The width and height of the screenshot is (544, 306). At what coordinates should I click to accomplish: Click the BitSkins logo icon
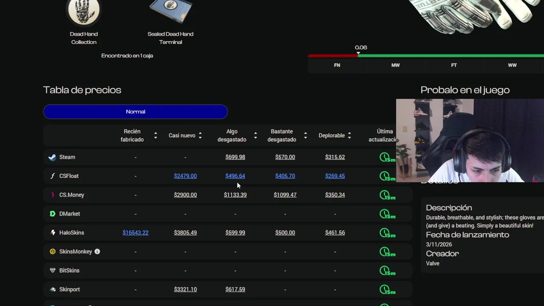click(x=52, y=270)
